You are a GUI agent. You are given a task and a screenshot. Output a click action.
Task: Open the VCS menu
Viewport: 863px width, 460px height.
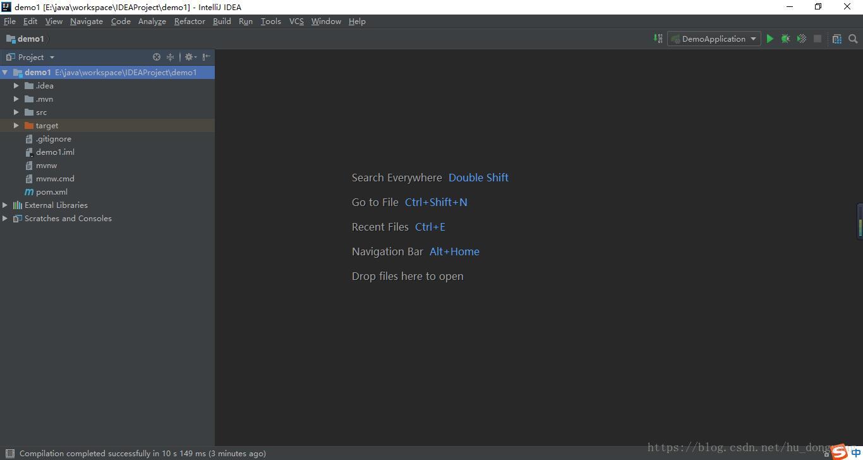tap(296, 21)
